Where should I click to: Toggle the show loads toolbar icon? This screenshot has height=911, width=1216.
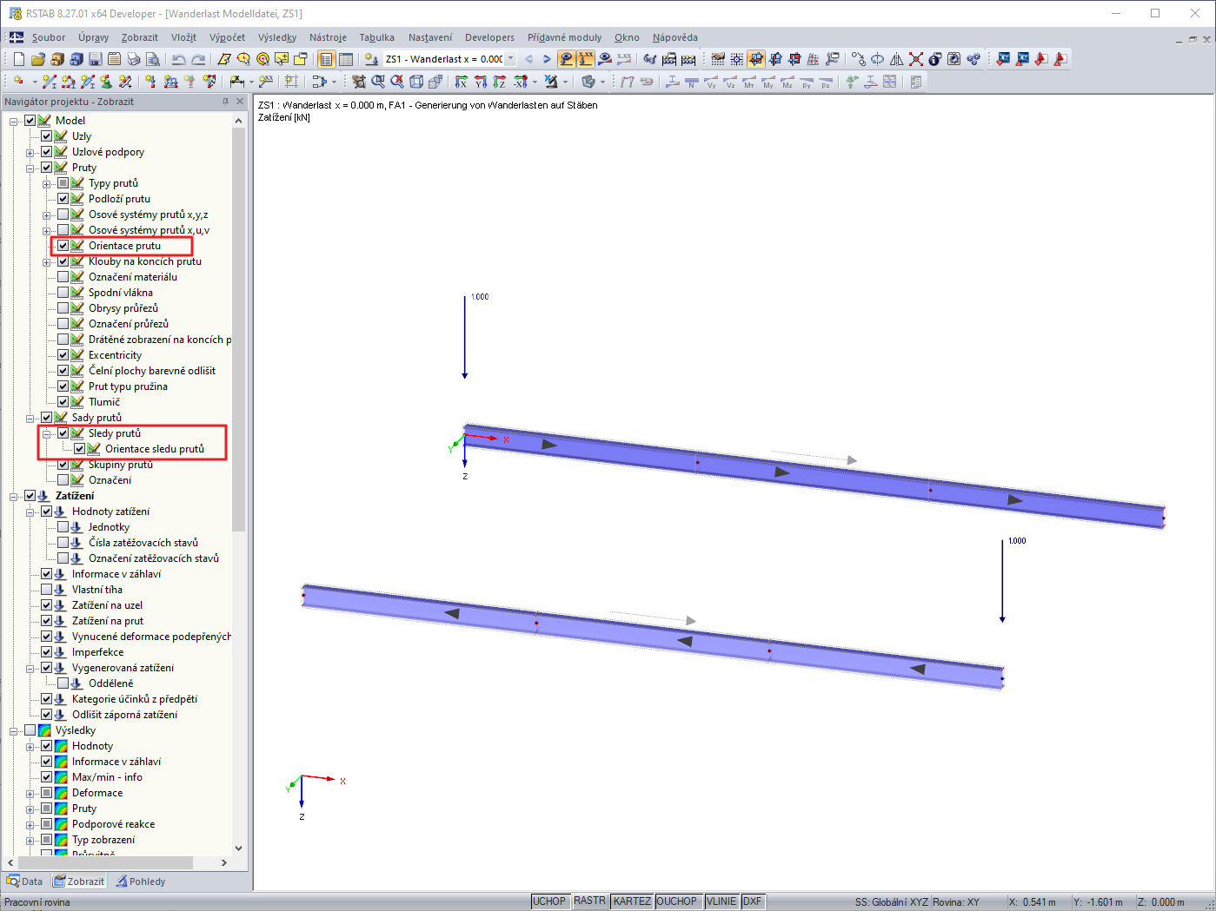[567, 59]
